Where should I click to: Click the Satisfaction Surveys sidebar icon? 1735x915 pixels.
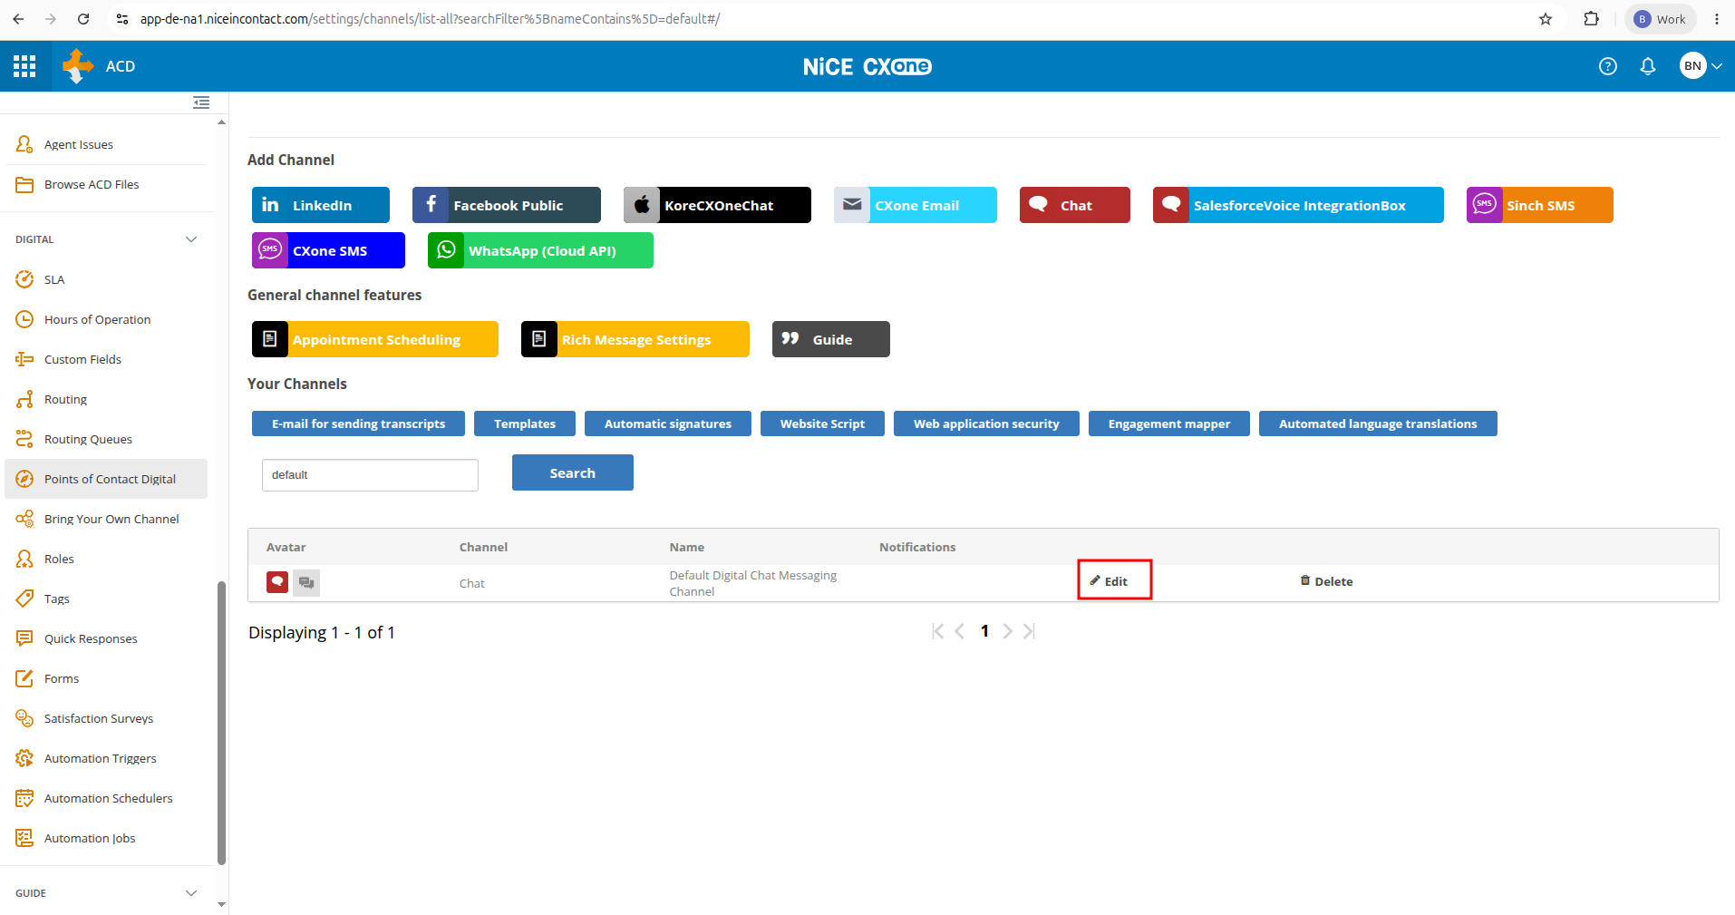pyautogui.click(x=24, y=718)
